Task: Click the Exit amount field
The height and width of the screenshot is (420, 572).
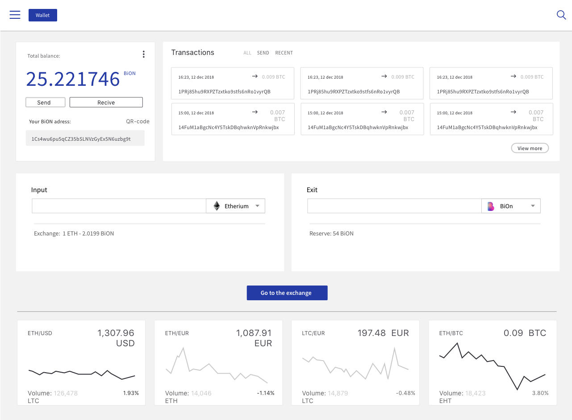Action: [x=394, y=206]
